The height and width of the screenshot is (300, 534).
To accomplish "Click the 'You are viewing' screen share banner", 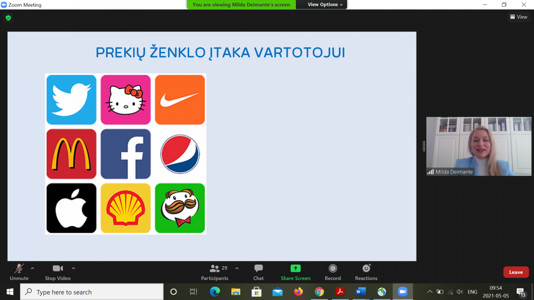I will 241,4.
